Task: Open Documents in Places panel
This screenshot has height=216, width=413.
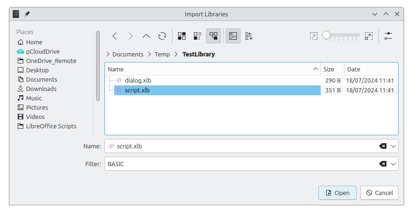Action: [x=37, y=79]
